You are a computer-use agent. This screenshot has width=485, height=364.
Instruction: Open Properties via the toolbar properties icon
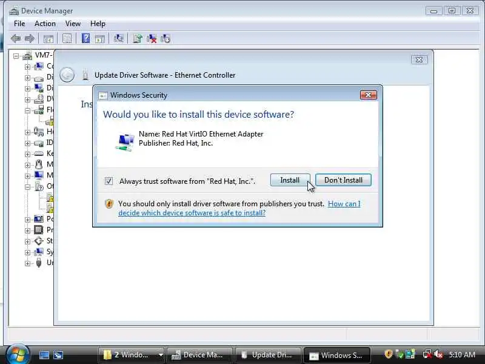click(67, 39)
